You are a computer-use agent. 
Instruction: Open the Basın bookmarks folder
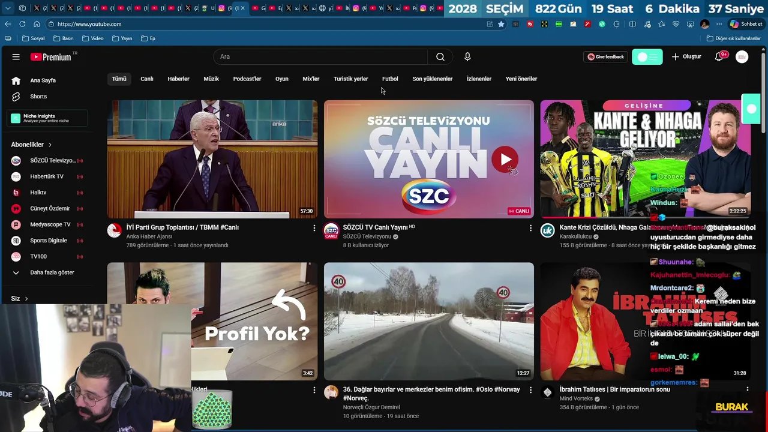point(64,38)
